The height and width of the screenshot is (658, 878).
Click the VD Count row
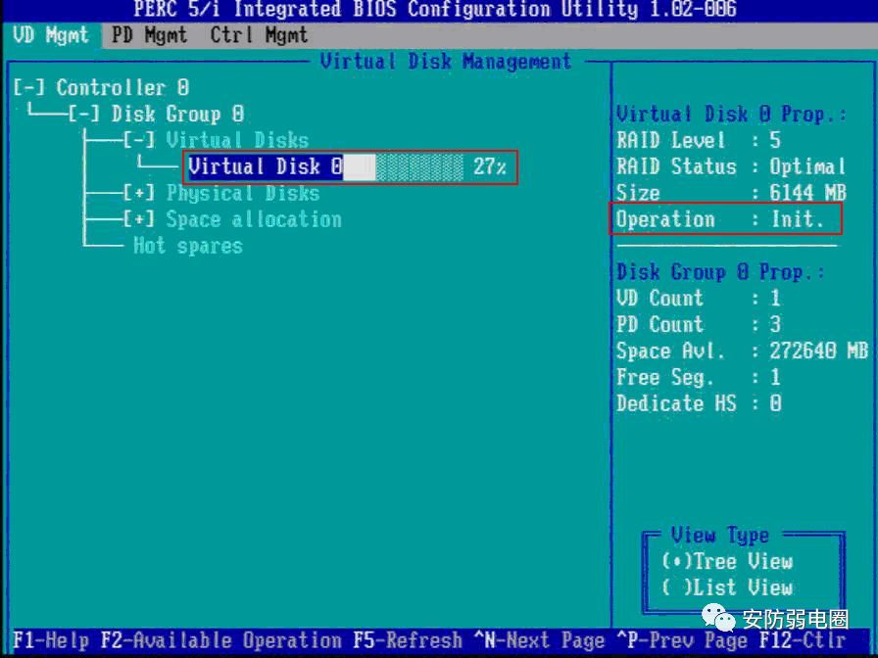[x=699, y=299]
